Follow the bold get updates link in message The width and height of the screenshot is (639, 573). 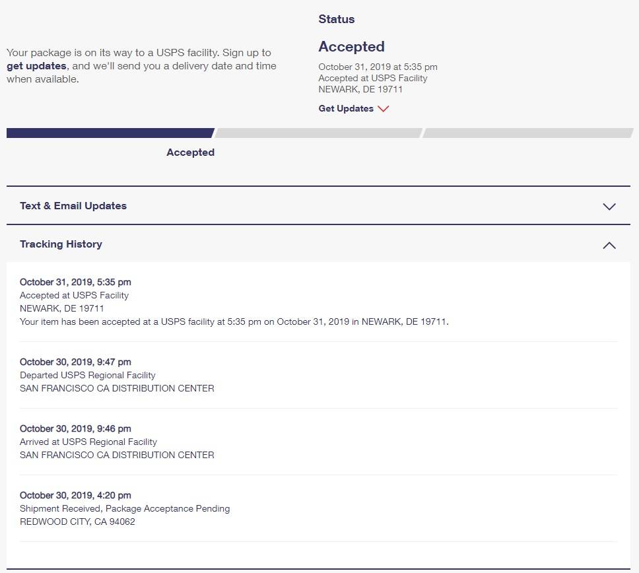point(36,65)
